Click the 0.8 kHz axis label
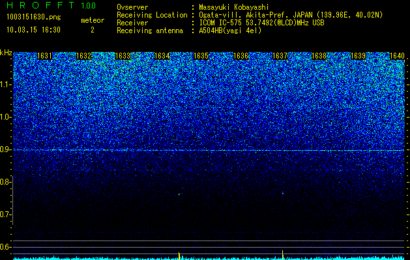The image size is (410, 260). (x=6, y=182)
